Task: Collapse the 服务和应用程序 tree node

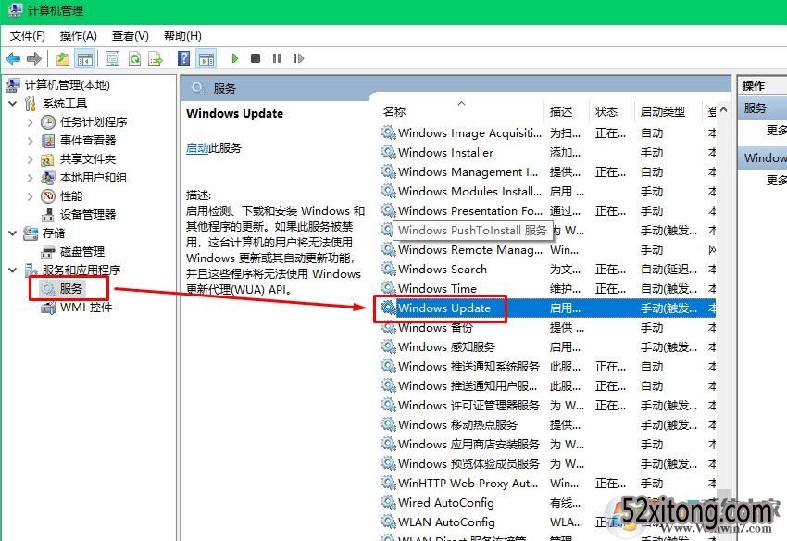Action: click(x=13, y=270)
